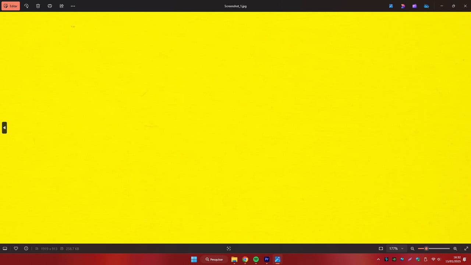
Task: Delete the photo using the trash icon
Action: pos(38,6)
